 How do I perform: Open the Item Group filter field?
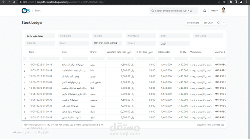point(208,36)
